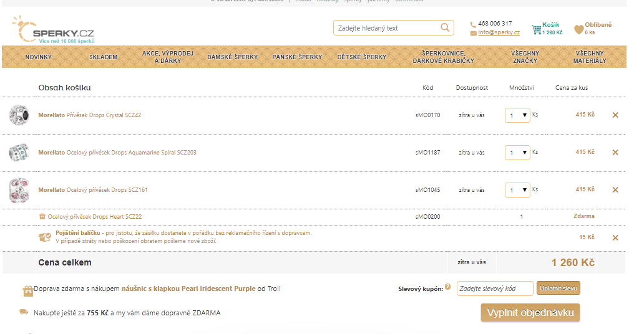The height and width of the screenshot is (334, 629).
Task: Go to Všechny značky category
Action: [x=525, y=57]
